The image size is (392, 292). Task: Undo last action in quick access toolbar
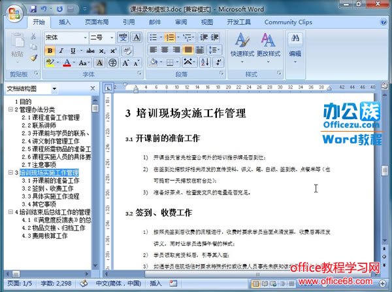[x=44, y=9]
